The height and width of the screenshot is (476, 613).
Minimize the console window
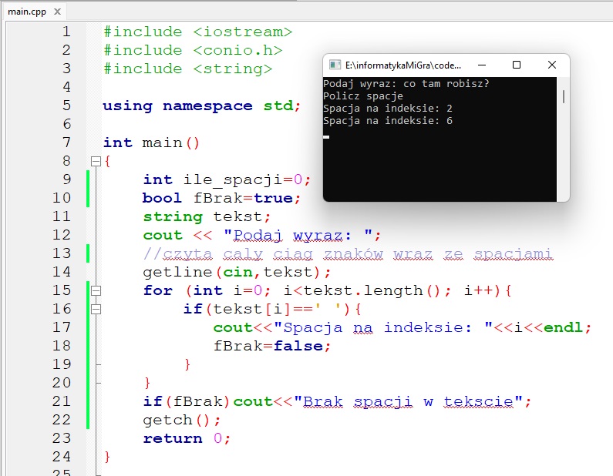(482, 65)
